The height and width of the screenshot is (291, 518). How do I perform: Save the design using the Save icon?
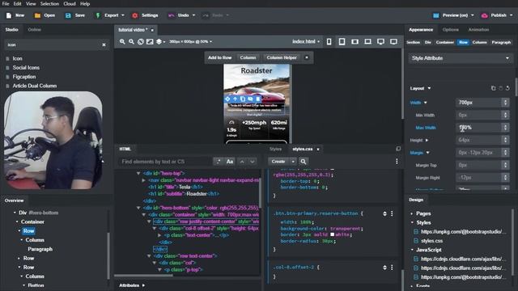[x=68, y=15]
